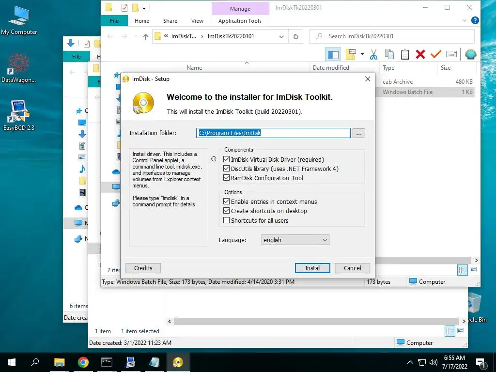496x372 pixels.
Task: Launch Chrome from the taskbar
Action: [x=83, y=362]
